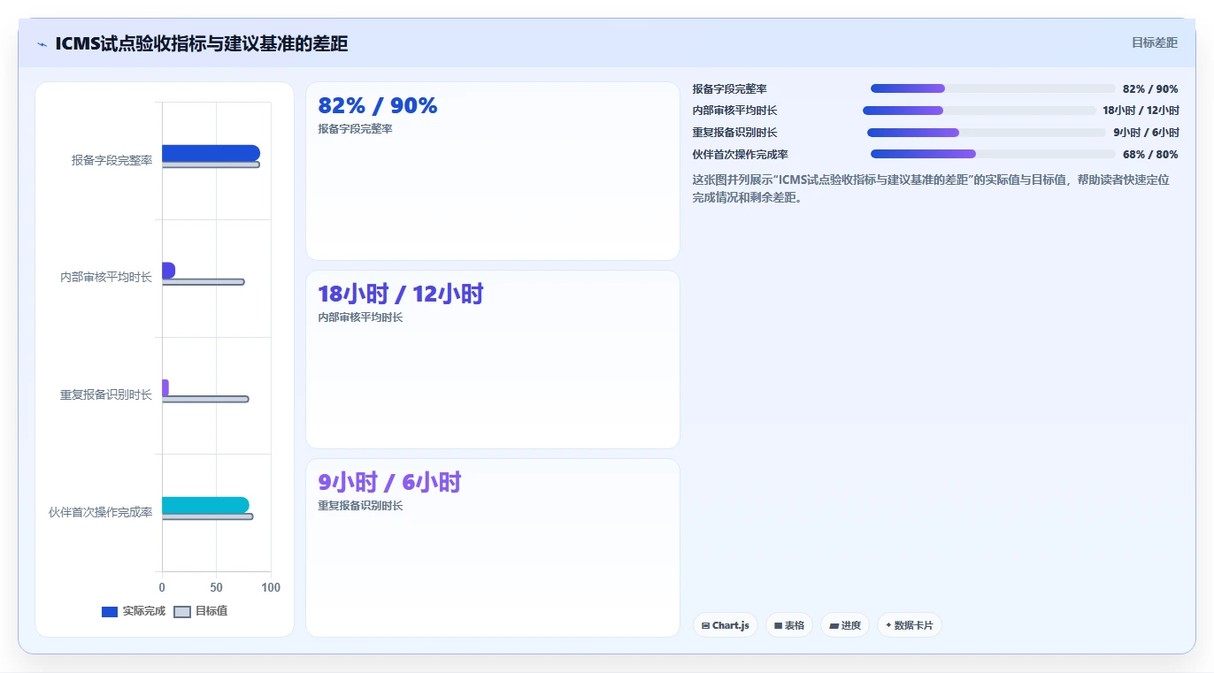Click the 重复报备识别时长 progress bar
Image resolution: width=1214 pixels, height=673 pixels.
[987, 133]
